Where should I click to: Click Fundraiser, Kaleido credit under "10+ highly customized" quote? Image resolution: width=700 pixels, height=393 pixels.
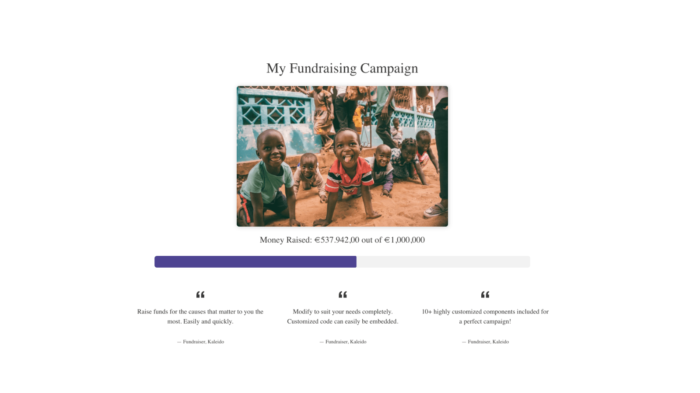click(x=488, y=341)
